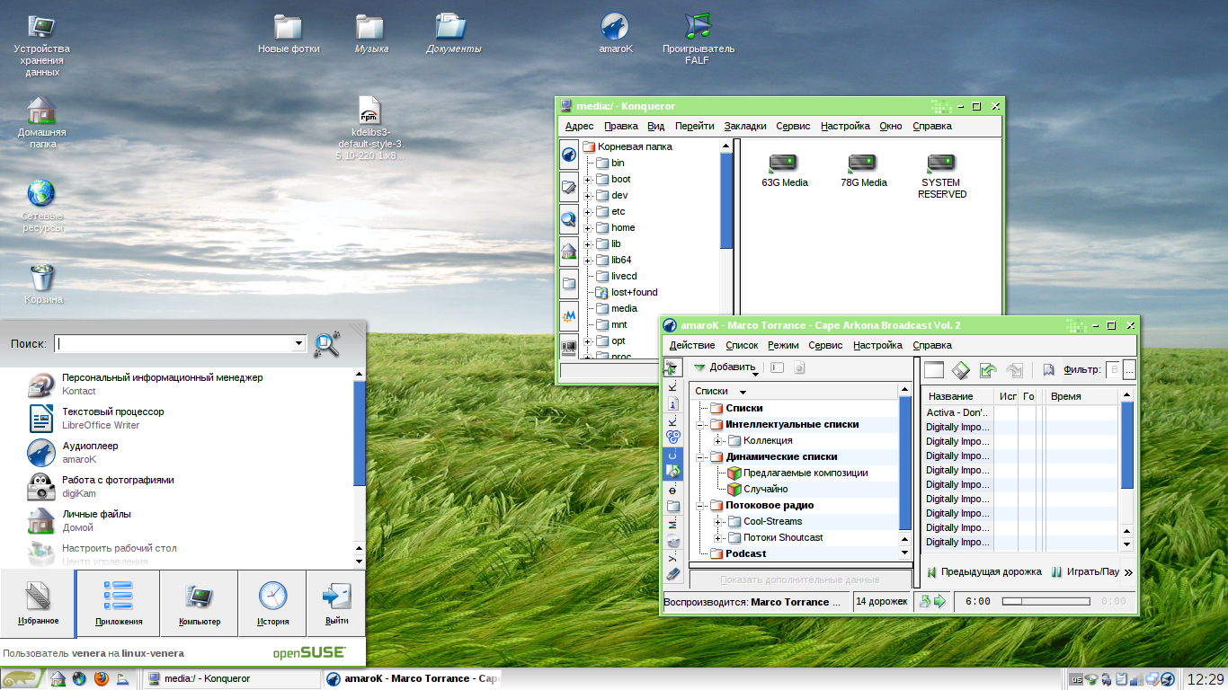Viewport: 1228px width, 690px height.
Task: Collapse the Интеллектуальные списки tree node
Action: pyautogui.click(x=700, y=424)
